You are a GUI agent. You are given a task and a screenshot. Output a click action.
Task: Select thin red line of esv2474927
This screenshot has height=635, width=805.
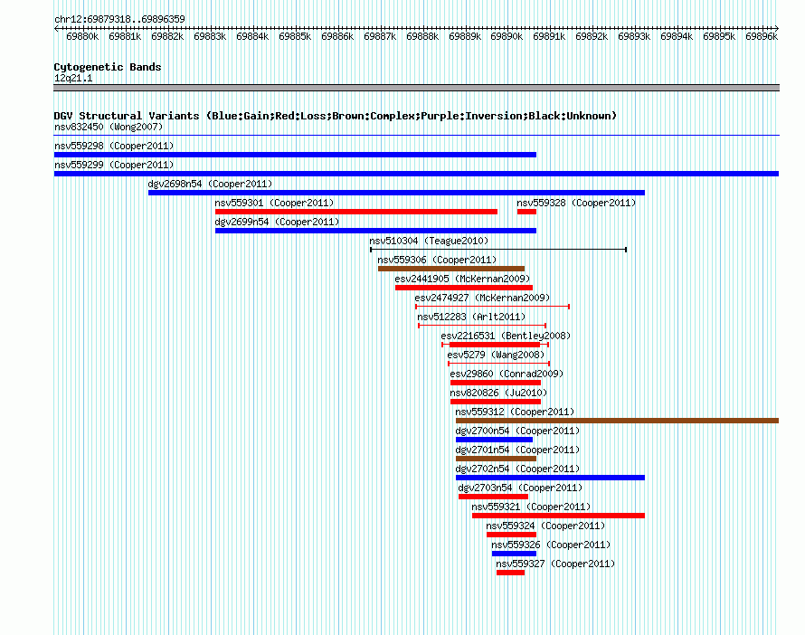(492, 307)
